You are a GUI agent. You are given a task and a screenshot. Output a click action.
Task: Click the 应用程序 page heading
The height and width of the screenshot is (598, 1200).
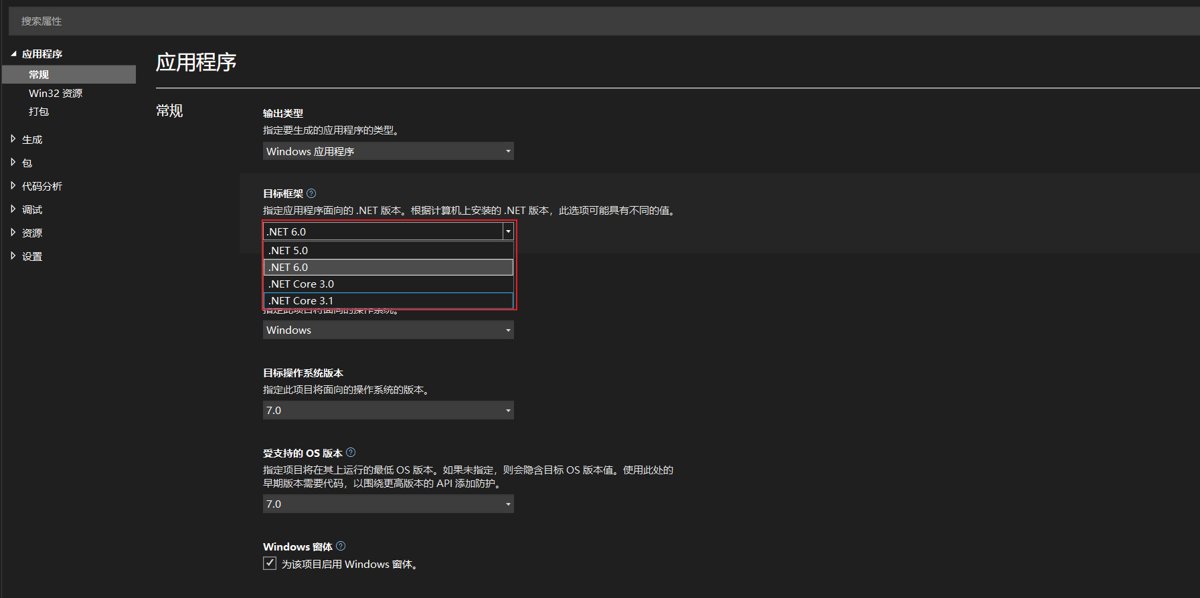196,62
